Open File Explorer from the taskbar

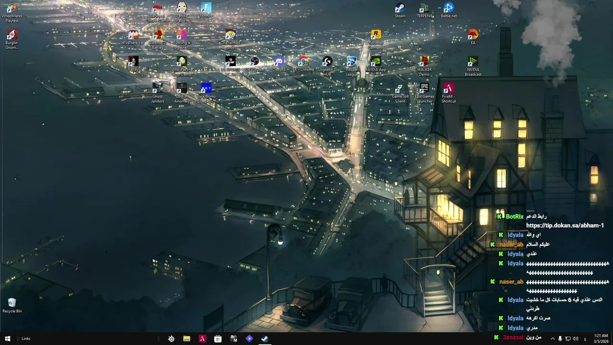tap(187, 339)
